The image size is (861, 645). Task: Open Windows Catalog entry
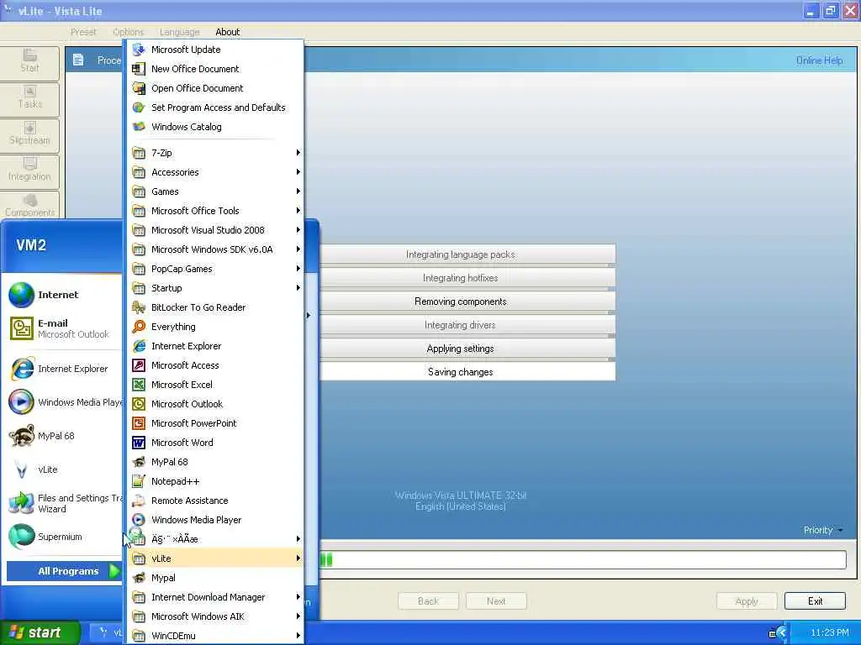[x=214, y=127]
